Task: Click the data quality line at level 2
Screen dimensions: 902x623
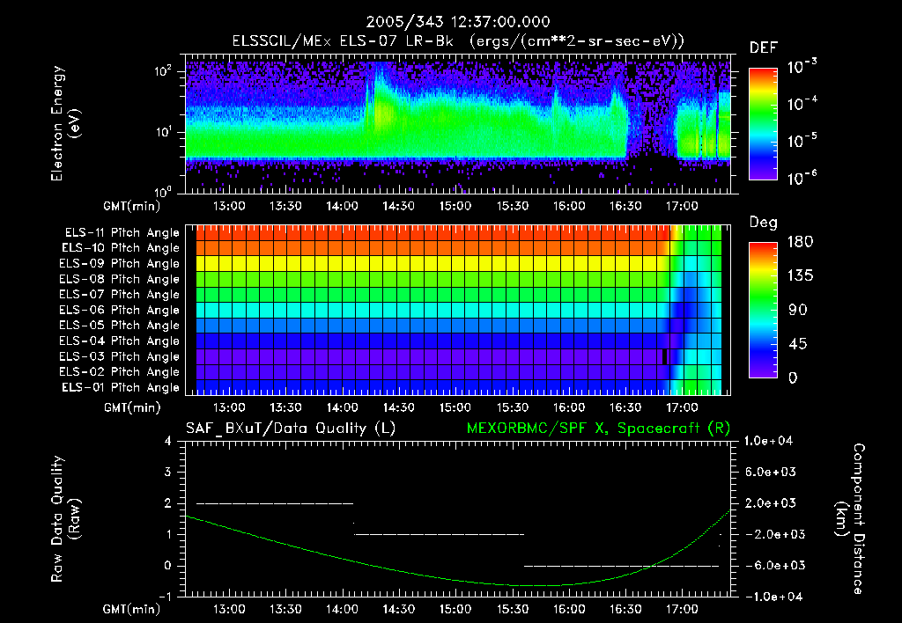Action: 275,503
